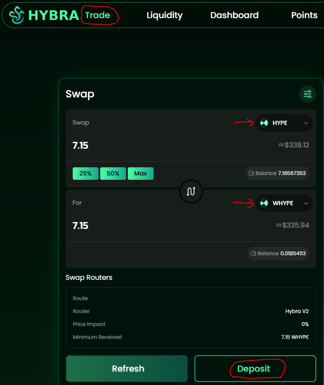Click the Route label
Viewport: 324px width, 385px height.
click(x=80, y=298)
